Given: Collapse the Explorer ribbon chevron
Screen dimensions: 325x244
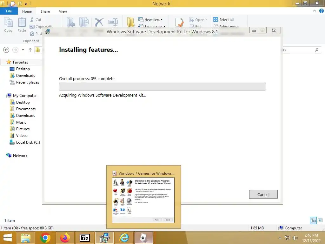Looking at the screenshot, I should click(315, 11).
